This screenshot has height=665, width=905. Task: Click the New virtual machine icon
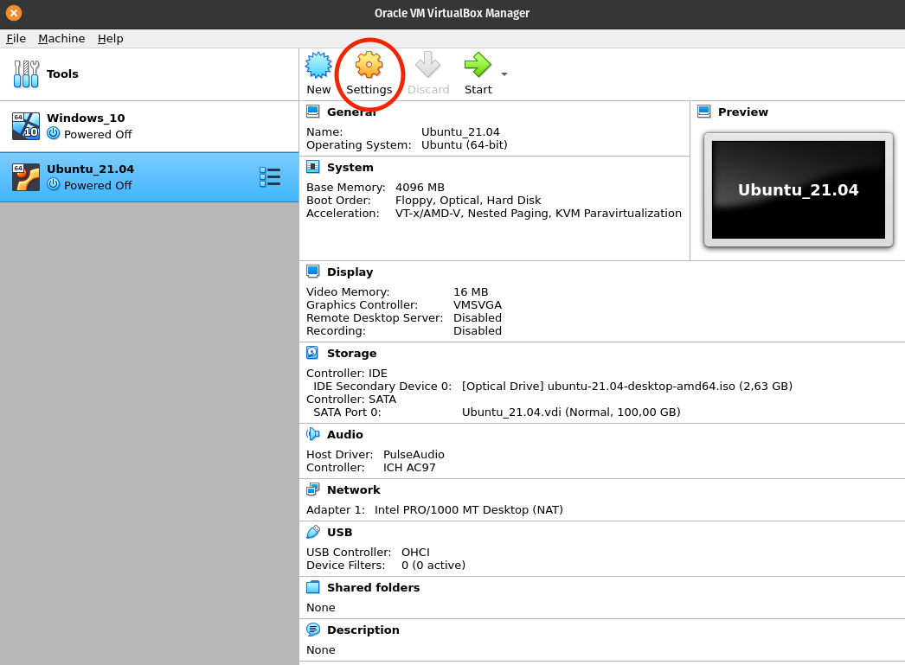pos(318,66)
